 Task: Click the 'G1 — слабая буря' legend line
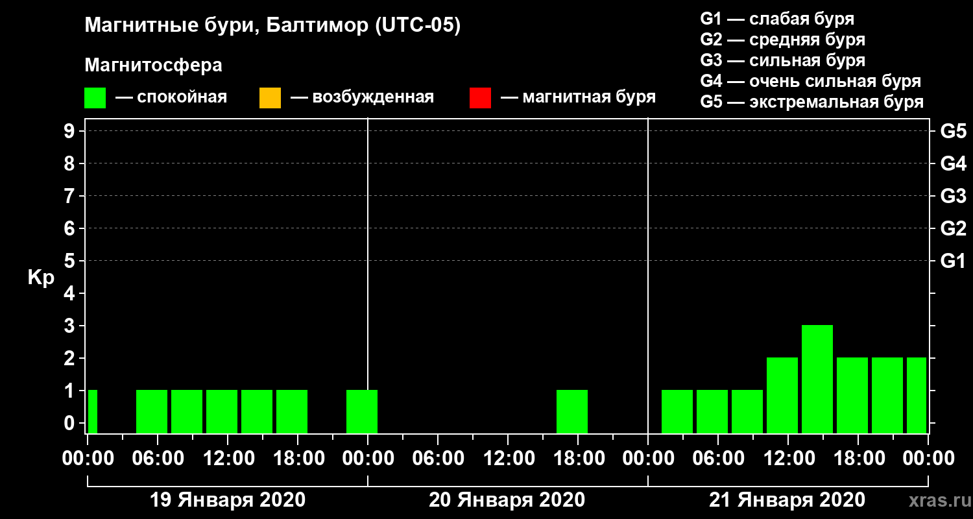(x=777, y=18)
